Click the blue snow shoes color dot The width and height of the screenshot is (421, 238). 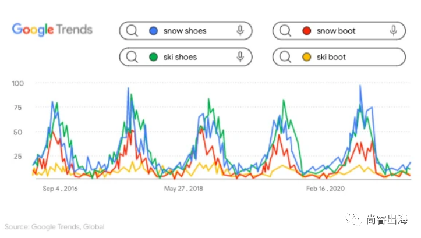pos(153,31)
